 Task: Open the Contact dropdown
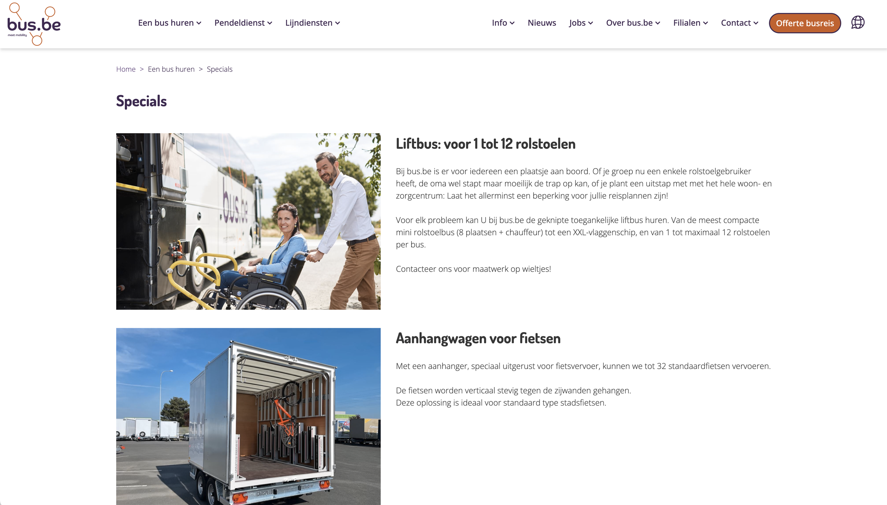[739, 23]
